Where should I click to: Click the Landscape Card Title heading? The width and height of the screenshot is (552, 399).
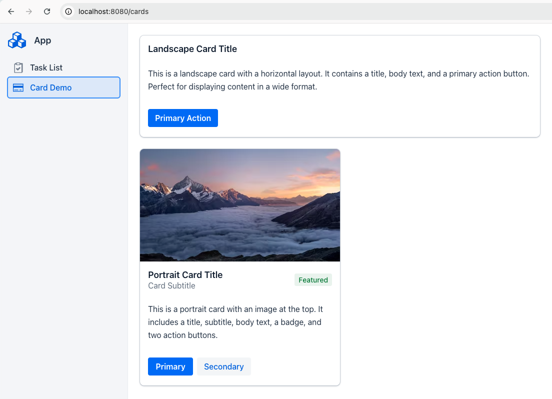192,49
